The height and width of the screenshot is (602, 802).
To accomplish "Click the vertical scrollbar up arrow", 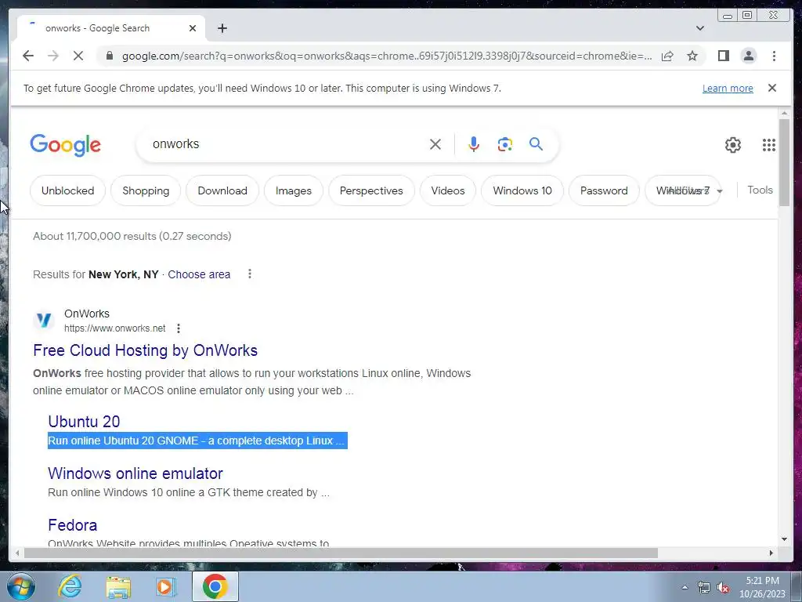I will point(784,113).
